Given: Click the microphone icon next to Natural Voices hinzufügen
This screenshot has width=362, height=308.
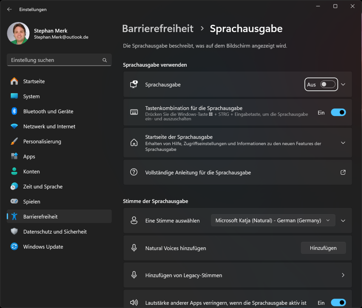Looking at the screenshot, I should tap(134, 248).
